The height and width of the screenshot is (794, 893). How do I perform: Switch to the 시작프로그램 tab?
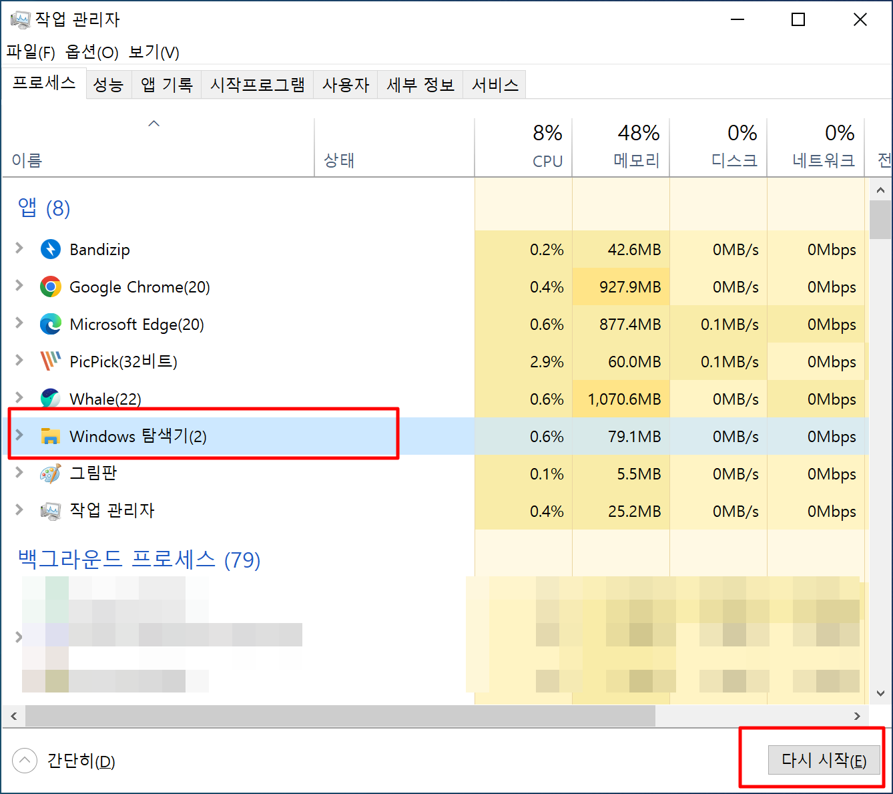pyautogui.click(x=257, y=85)
